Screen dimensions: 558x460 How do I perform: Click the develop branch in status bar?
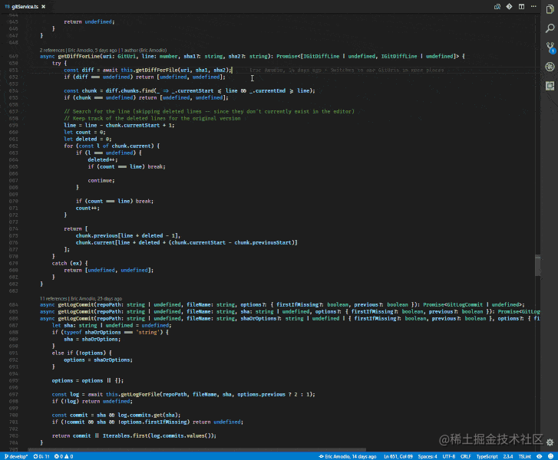coord(15,455)
